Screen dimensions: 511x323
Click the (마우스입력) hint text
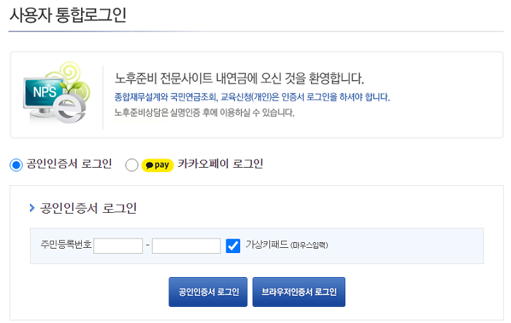click(309, 245)
